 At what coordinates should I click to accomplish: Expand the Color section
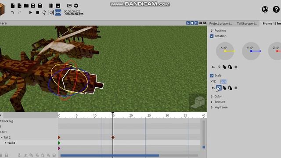coord(212,97)
